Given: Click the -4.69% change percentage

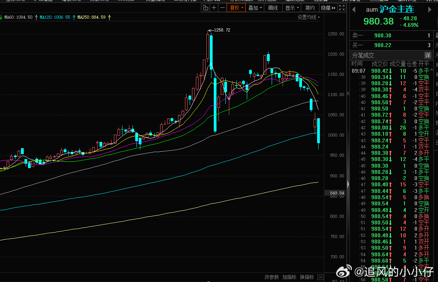Looking at the screenshot, I should tap(409, 25).
